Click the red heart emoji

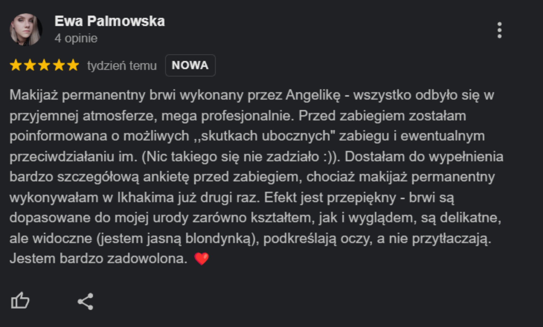[x=201, y=259]
